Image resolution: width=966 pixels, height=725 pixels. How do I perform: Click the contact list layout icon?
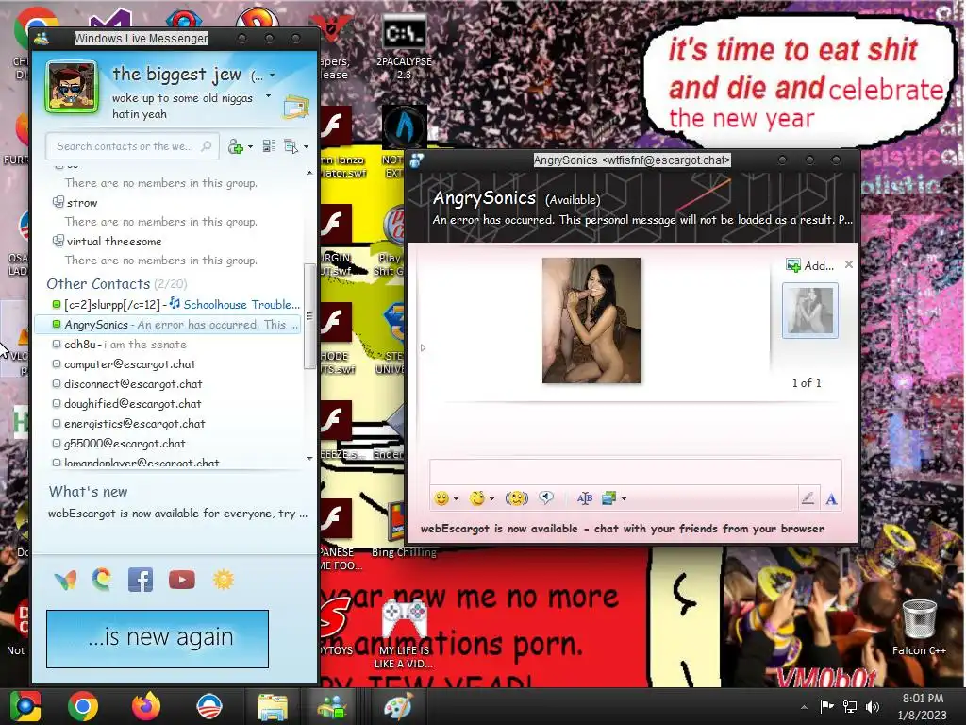point(269,146)
